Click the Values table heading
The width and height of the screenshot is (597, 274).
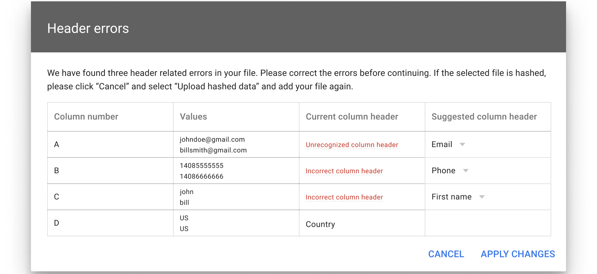(193, 117)
